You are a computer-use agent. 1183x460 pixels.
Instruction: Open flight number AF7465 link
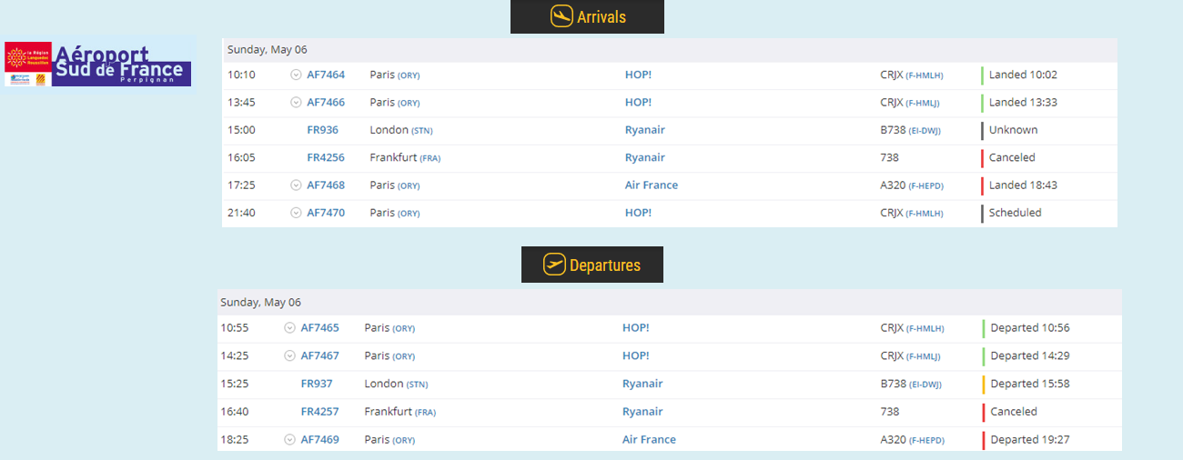[319, 327]
